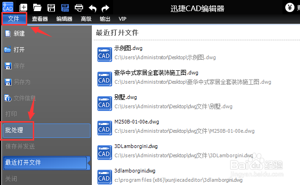Click the CAD application logo icon

click(x=8, y=7)
